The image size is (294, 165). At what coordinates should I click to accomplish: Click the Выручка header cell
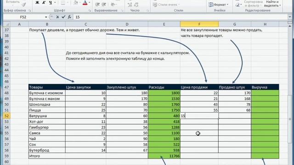265,87
